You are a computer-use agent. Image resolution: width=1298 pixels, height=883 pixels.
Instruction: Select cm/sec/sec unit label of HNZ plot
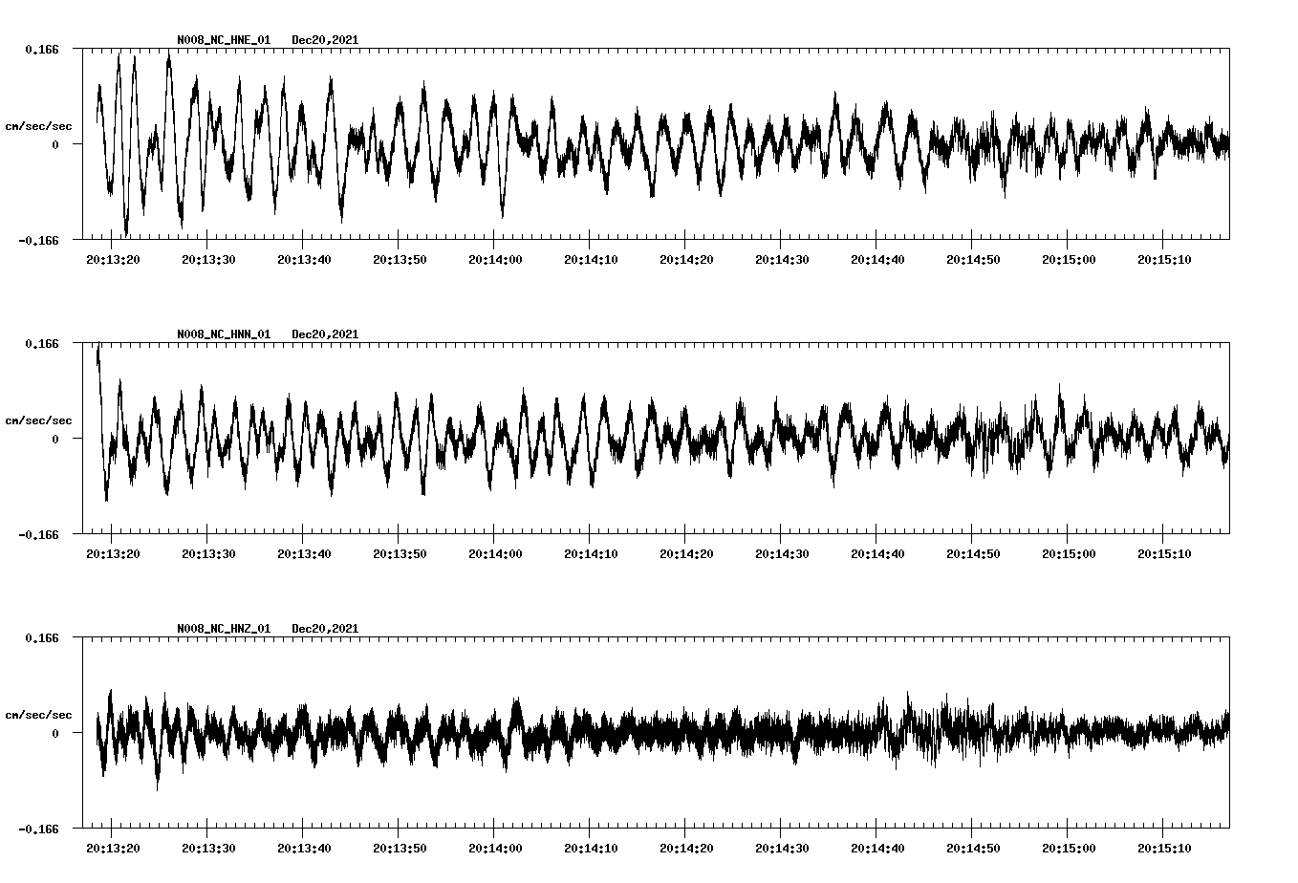[38, 715]
